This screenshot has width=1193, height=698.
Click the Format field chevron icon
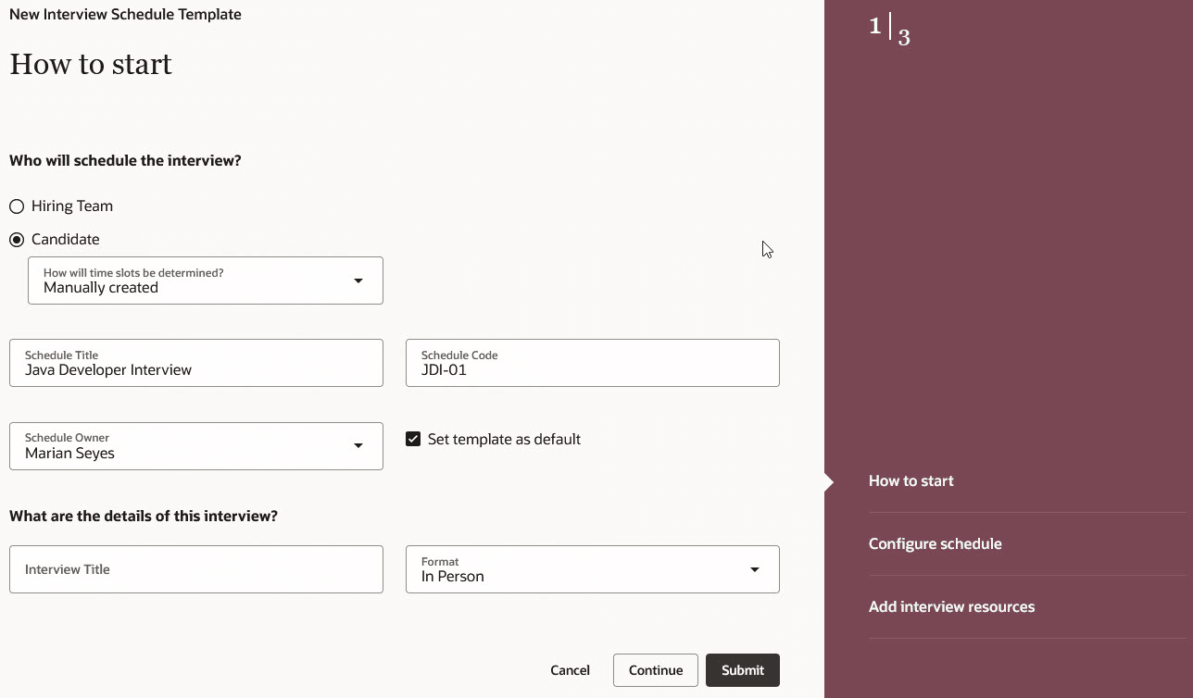click(x=754, y=569)
